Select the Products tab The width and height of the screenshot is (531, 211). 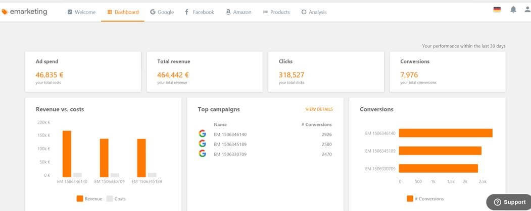click(276, 12)
